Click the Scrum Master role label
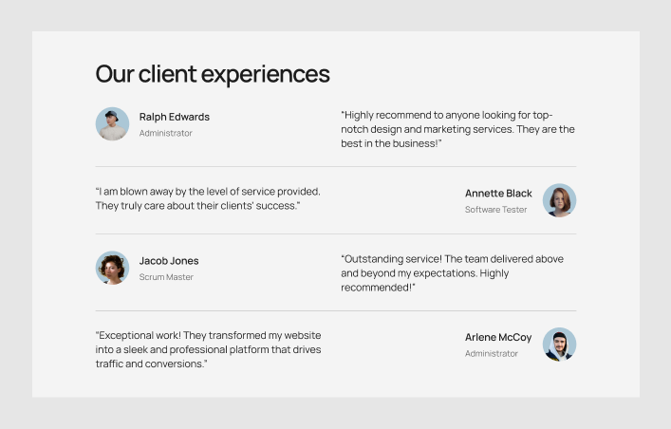This screenshot has height=429, width=671. (166, 277)
